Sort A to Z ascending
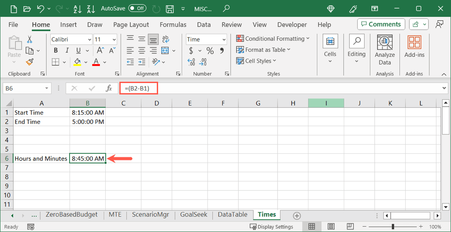This screenshot has height=232, width=451. pos(78,9)
